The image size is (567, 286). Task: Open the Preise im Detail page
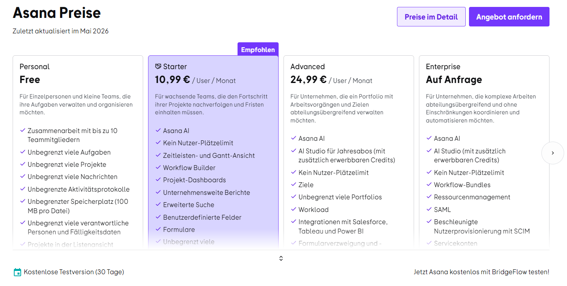pyautogui.click(x=431, y=17)
